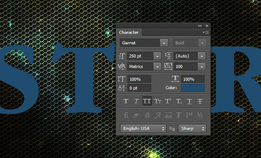This screenshot has width=261, height=158.
Task: Switch to the Character tab
Action: 129,32
